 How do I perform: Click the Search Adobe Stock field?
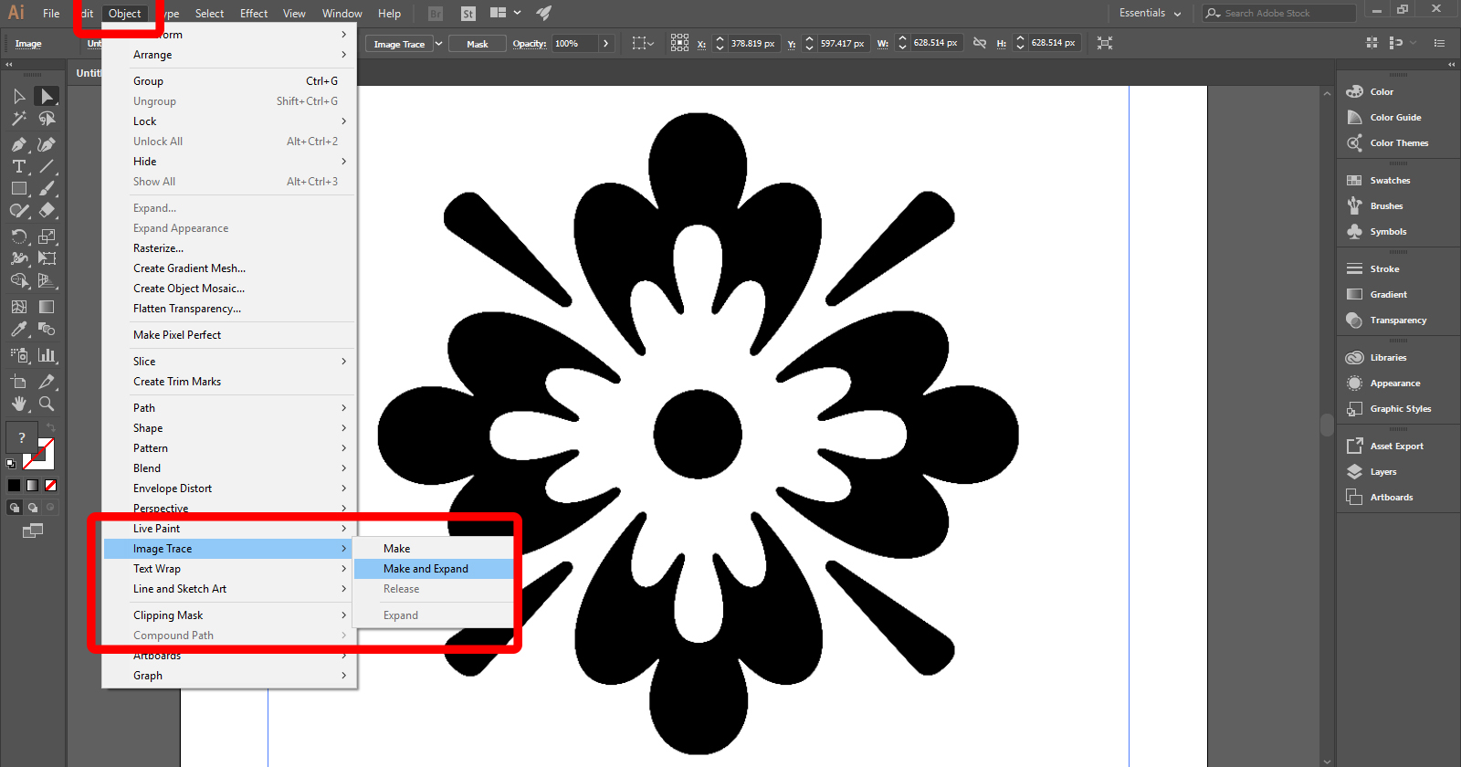tap(1279, 13)
